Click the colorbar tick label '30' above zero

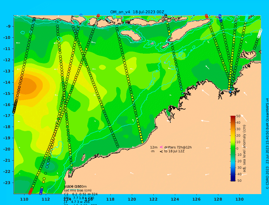point(238,129)
